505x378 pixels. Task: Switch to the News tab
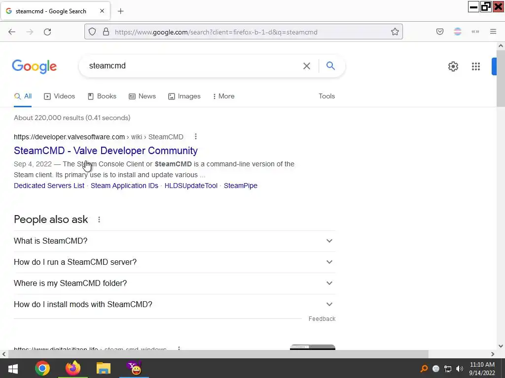tap(143, 96)
